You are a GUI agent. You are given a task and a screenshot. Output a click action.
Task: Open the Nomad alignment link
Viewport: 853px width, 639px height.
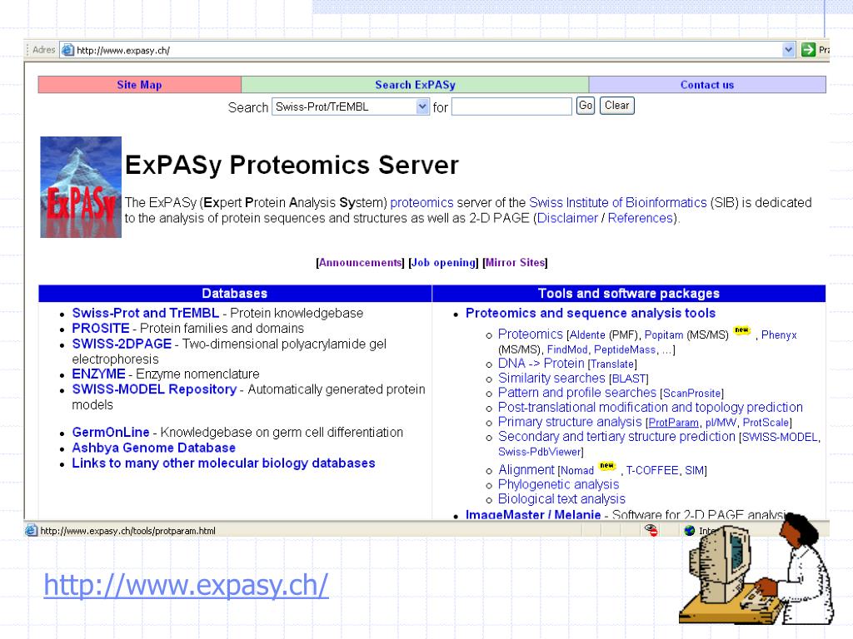pos(576,471)
